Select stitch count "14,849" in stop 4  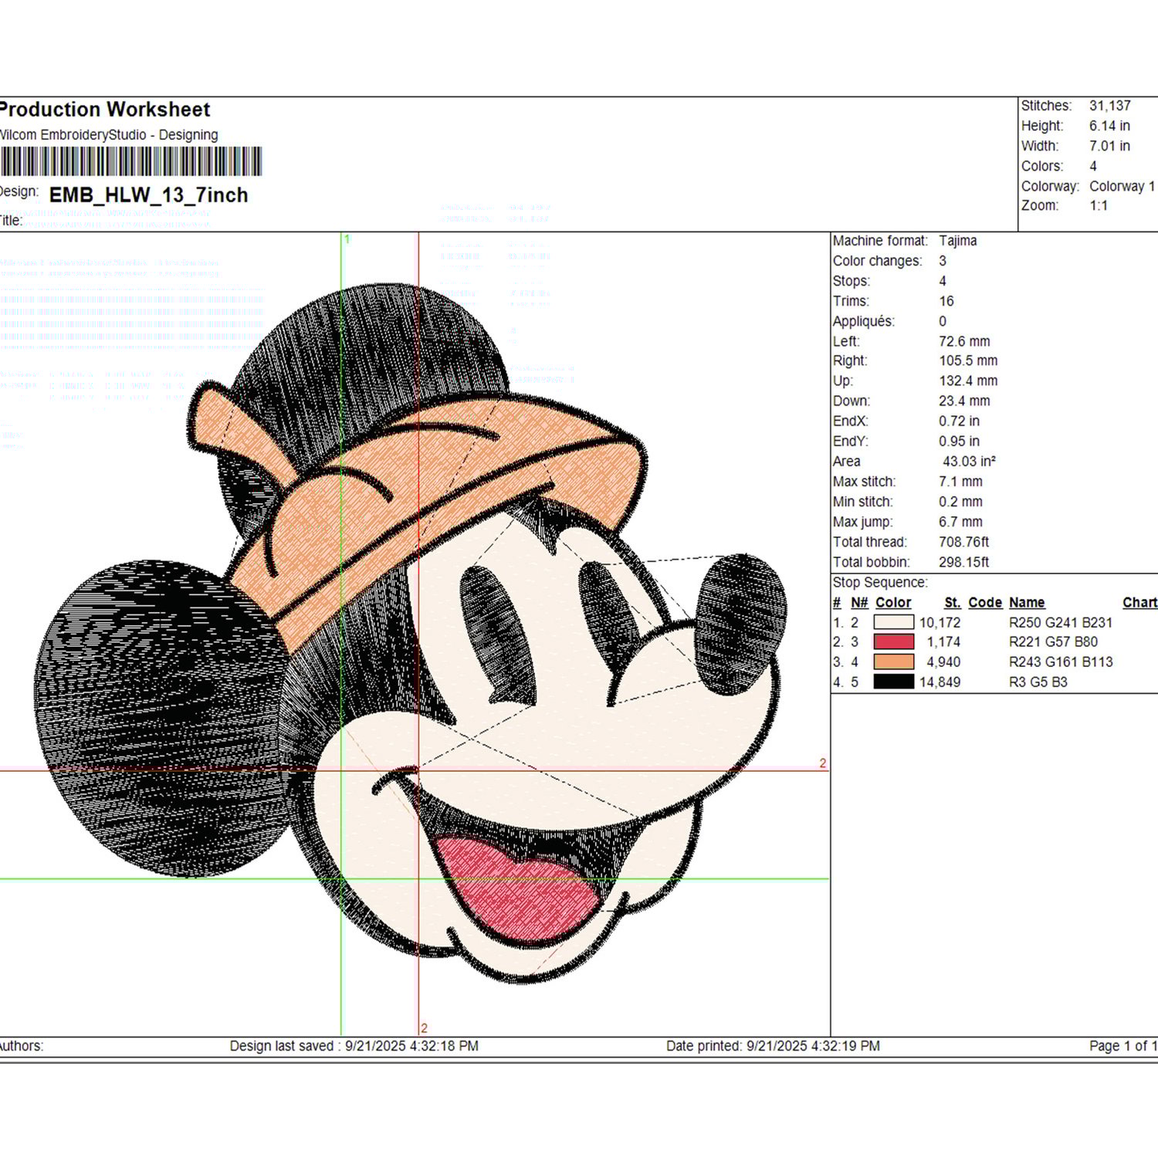tap(940, 682)
